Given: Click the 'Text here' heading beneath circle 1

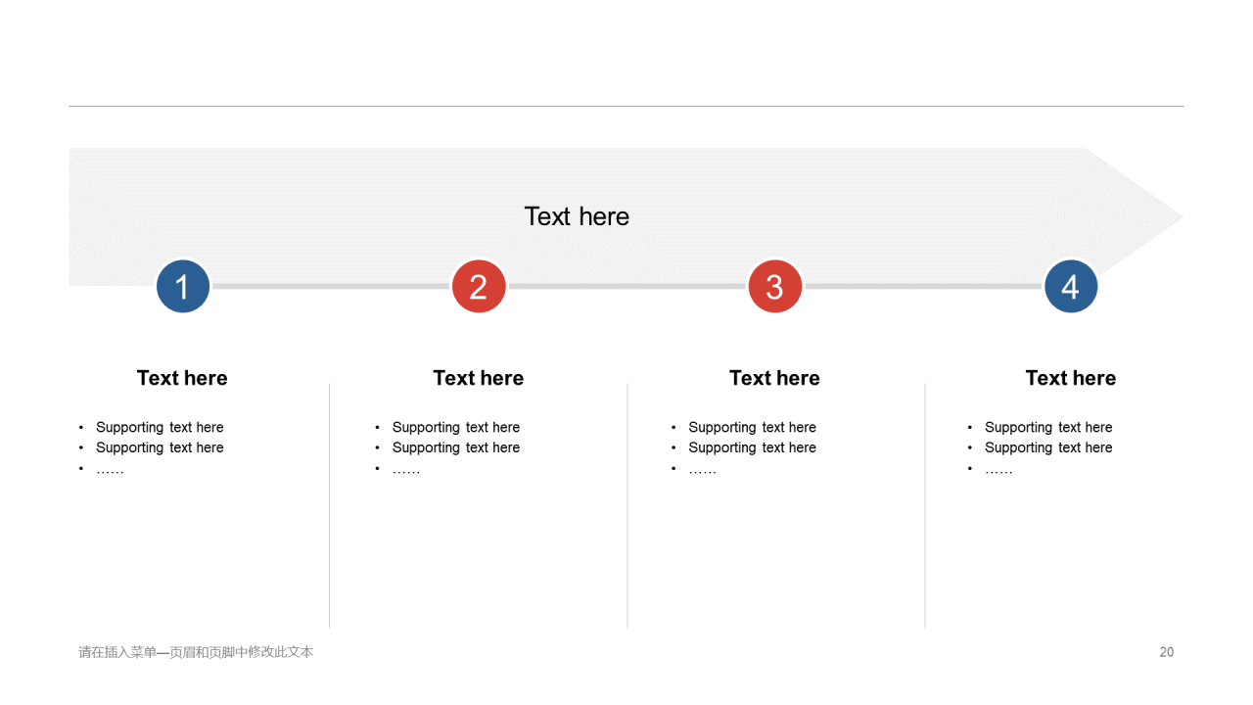Looking at the screenshot, I should pyautogui.click(x=182, y=378).
